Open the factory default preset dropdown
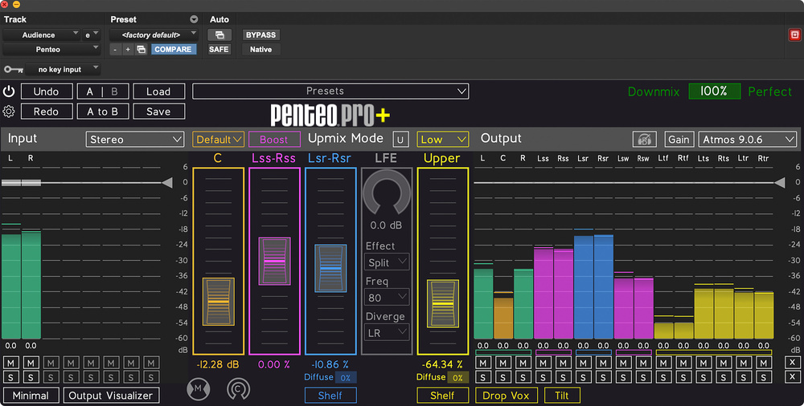Screen dimensions: 804x406 tap(154, 35)
